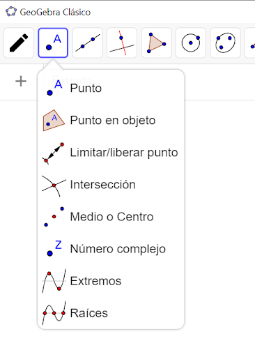Click the highlighted Point tool button
This screenshot has width=255, height=357.
click(53, 43)
